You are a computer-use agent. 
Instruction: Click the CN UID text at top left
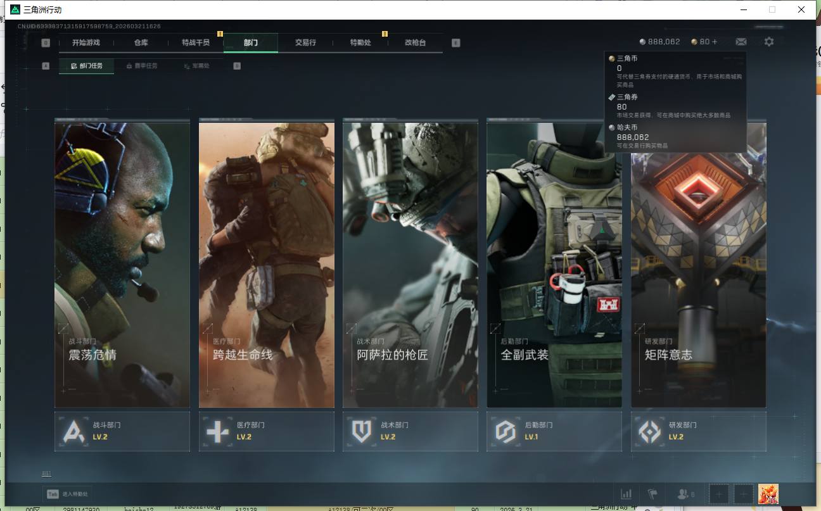(89, 26)
